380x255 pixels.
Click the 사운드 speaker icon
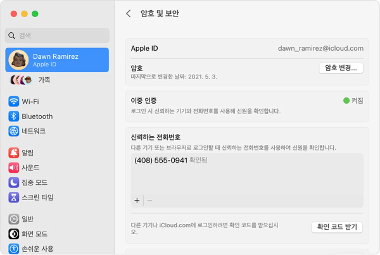(14, 168)
